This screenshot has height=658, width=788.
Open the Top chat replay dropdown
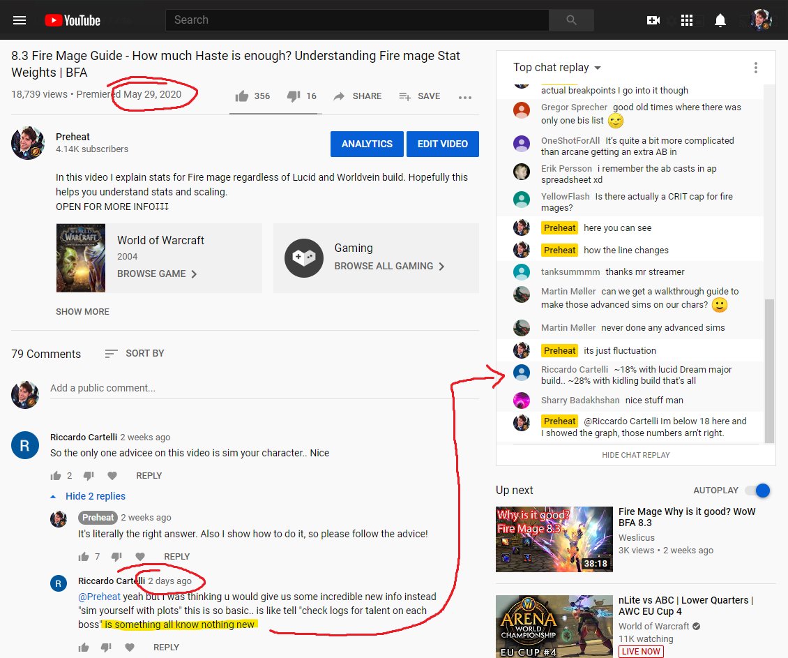[x=556, y=68]
